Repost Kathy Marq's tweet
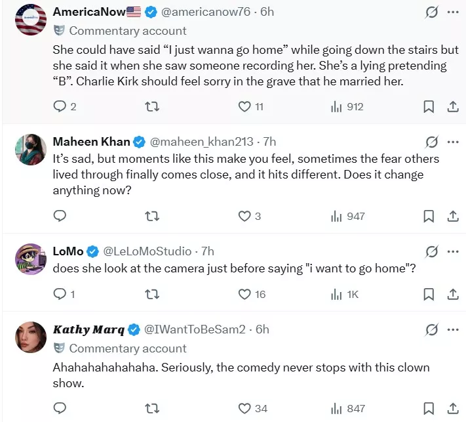 click(152, 408)
